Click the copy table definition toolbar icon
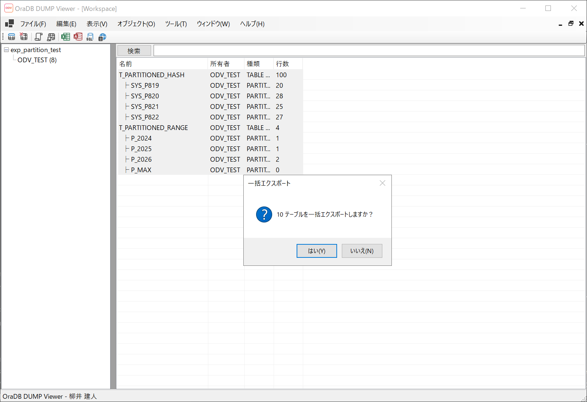This screenshot has width=587, height=402. 51,36
